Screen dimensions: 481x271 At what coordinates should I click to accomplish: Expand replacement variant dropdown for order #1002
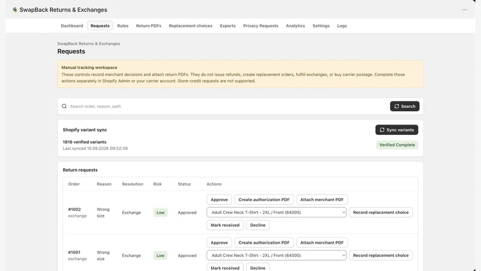click(277, 213)
